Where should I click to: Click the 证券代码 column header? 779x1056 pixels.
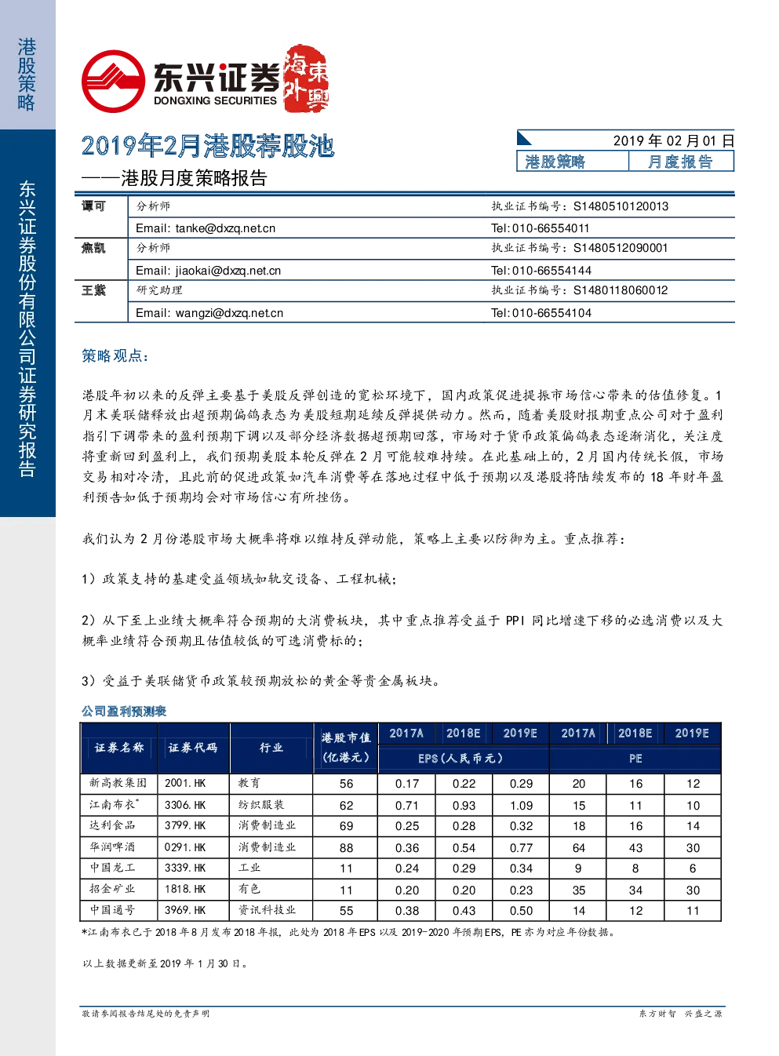point(193,748)
